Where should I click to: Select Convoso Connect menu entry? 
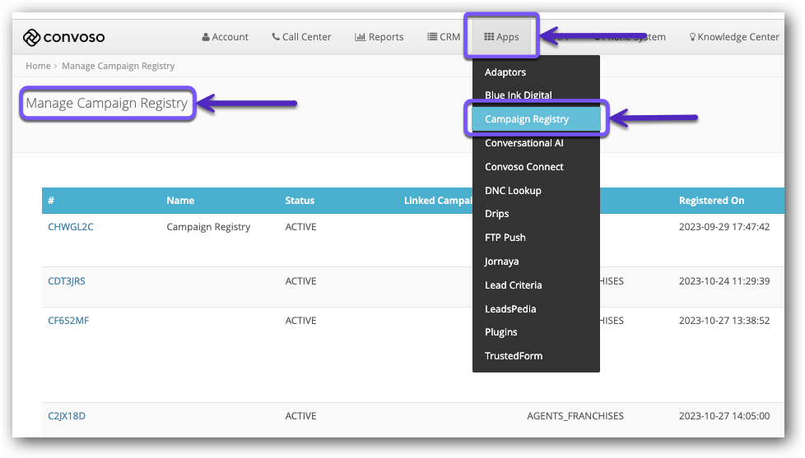pos(523,167)
